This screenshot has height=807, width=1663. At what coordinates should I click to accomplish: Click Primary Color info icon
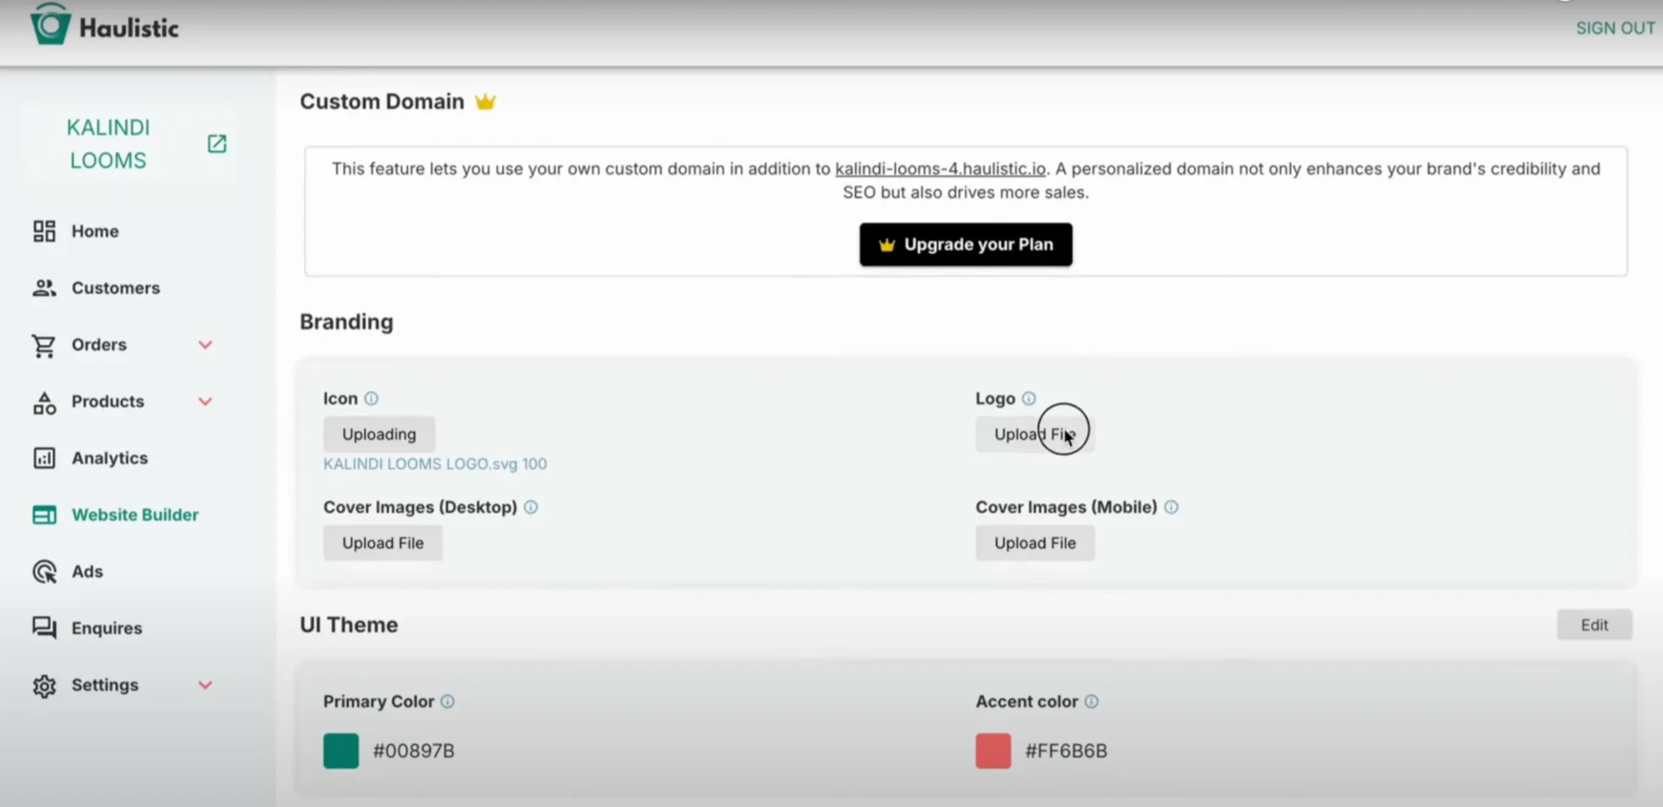pos(448,701)
